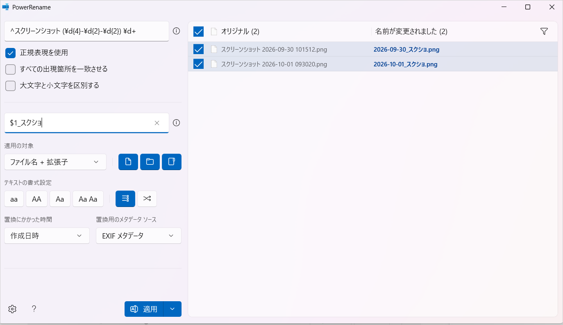Screen dimensions: 563x325
Task: Focus the search regex input field
Action: point(87,31)
